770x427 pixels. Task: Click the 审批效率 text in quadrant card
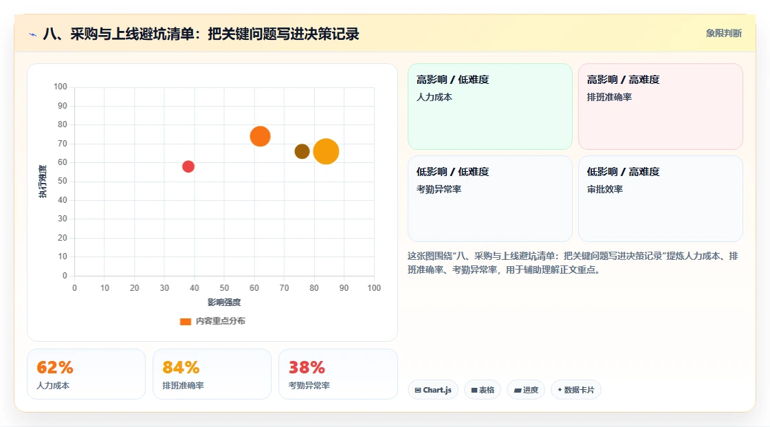tap(604, 189)
